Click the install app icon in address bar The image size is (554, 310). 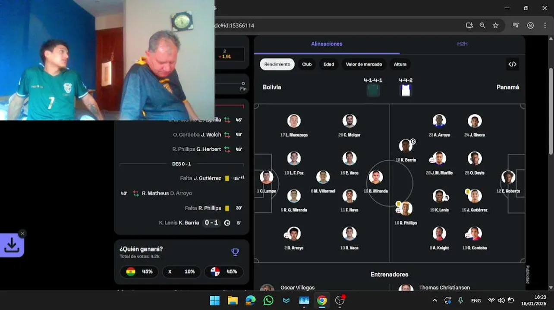tap(469, 25)
